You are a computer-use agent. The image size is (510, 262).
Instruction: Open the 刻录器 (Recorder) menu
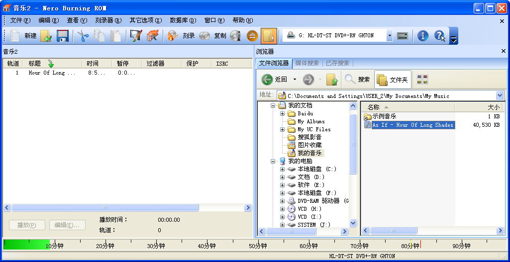(108, 20)
